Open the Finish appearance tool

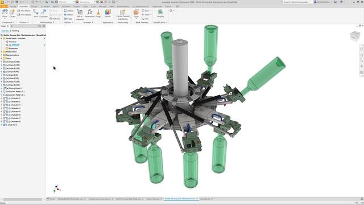pyautogui.click(x=107, y=14)
